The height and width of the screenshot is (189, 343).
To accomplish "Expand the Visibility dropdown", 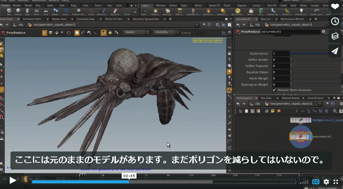I will [x=166, y=32].
